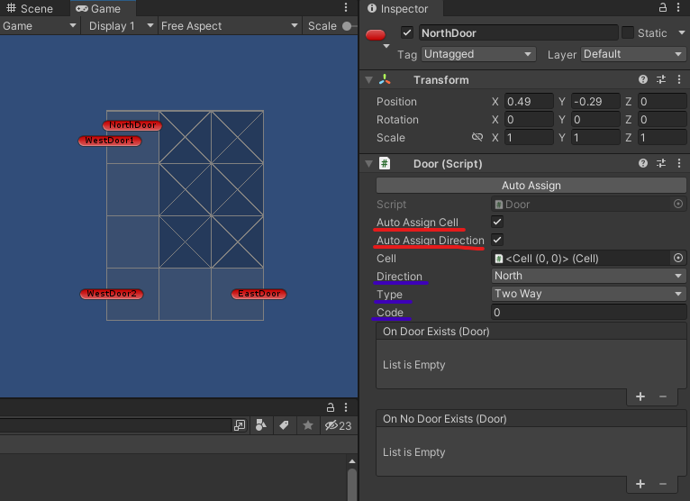Screen dimensions: 690x501
Task: Lock the Inspector panel
Action: click(663, 7)
